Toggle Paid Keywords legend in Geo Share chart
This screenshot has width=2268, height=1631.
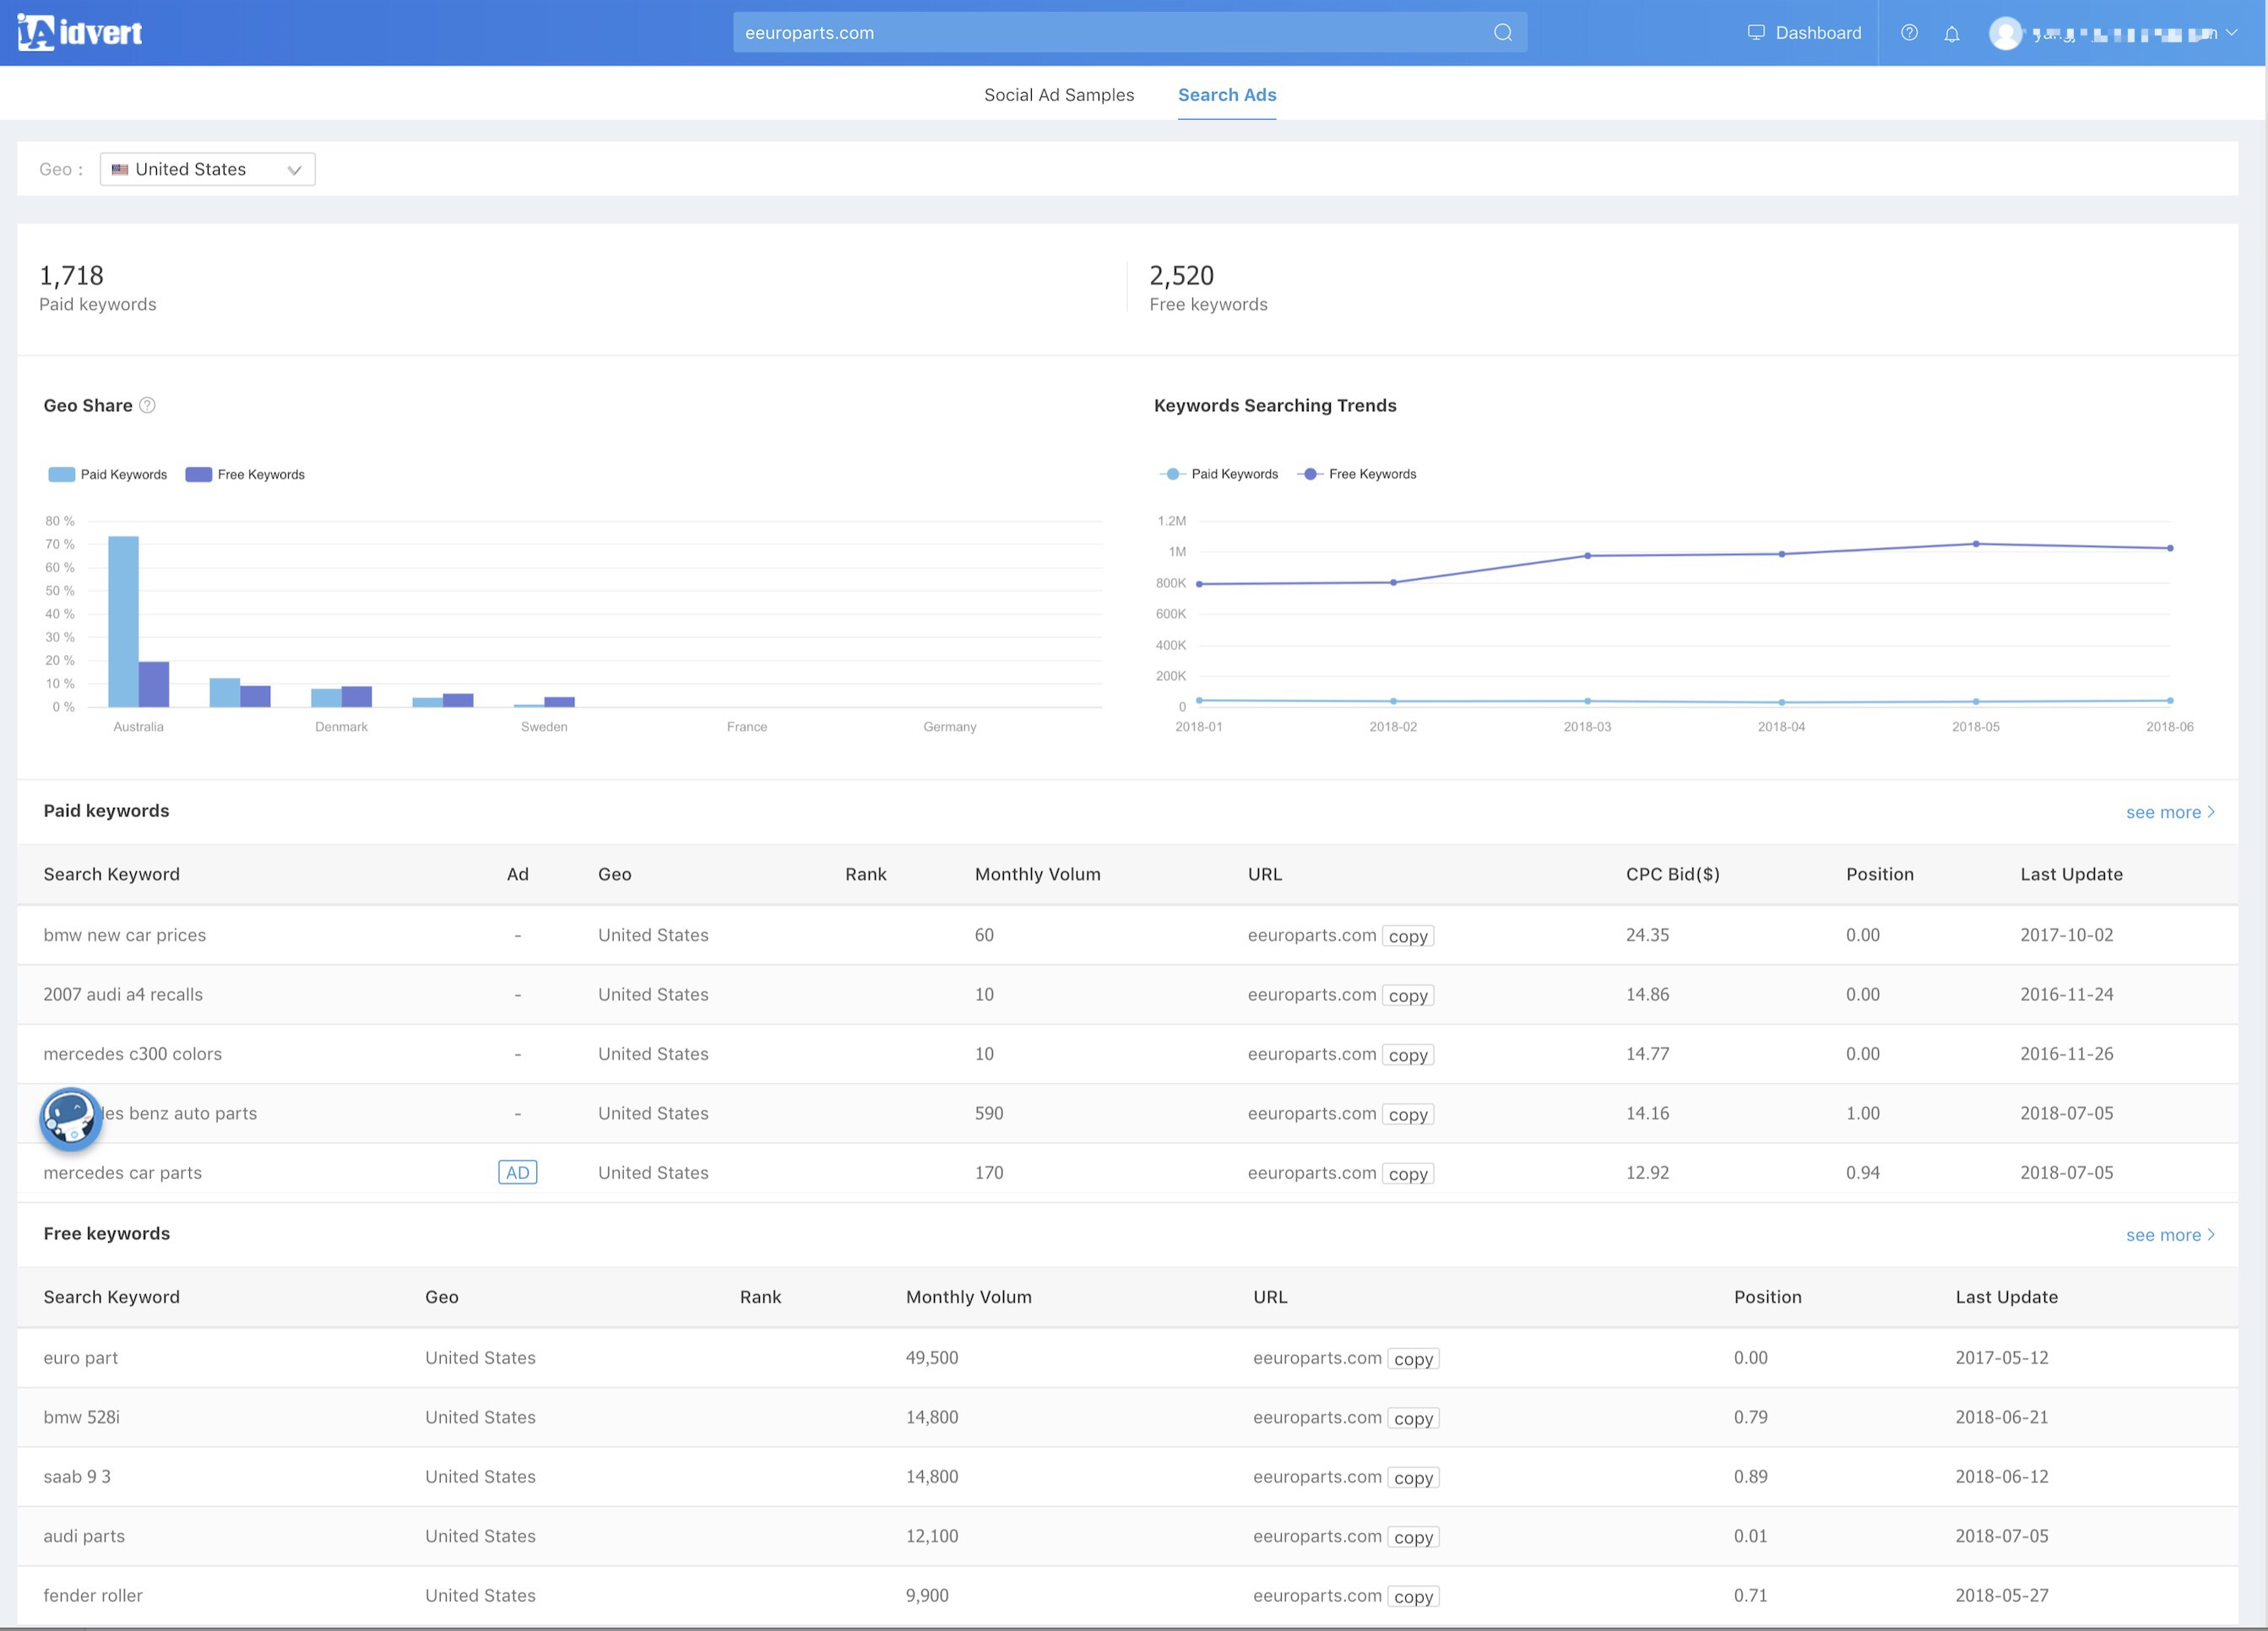(108, 474)
